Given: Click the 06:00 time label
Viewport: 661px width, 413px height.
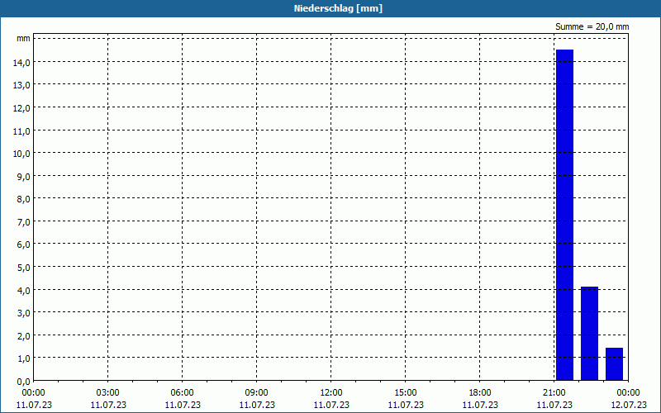Looking at the screenshot, I should click(x=182, y=393).
